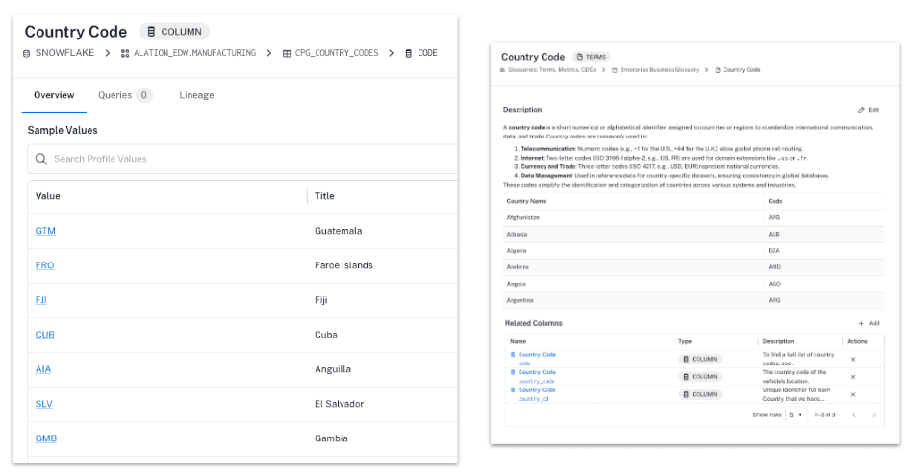Image resolution: width=915 pixels, height=476 pixels.
Task: Click the table icon beside CPG_COUNTRY_CODES
Action: coord(287,54)
